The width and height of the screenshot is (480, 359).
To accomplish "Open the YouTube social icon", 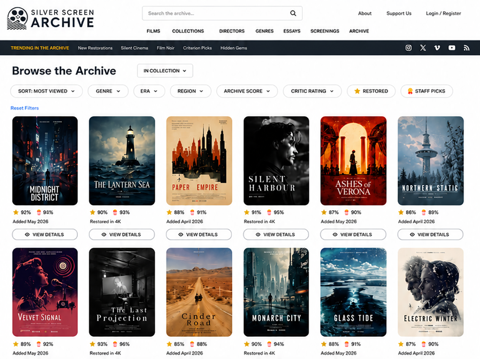I will tap(452, 48).
